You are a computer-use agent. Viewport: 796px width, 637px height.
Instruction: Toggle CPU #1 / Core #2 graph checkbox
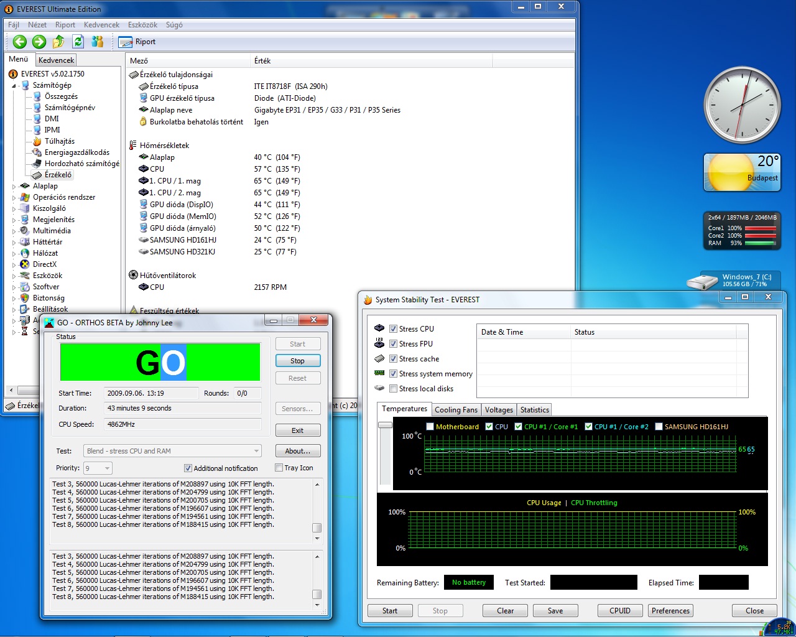tap(588, 427)
